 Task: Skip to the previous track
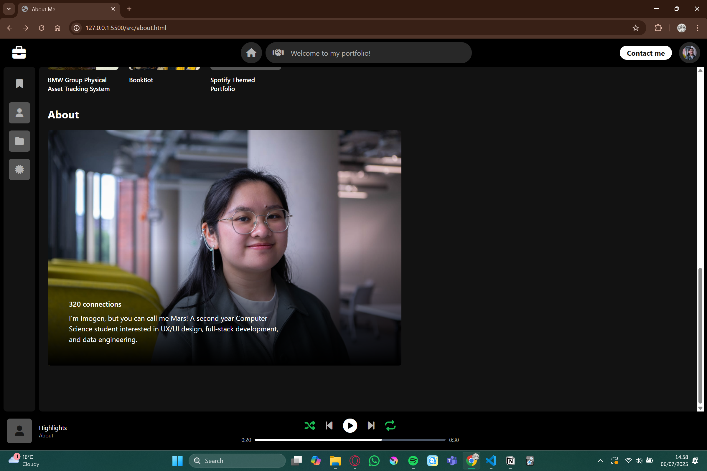click(329, 426)
